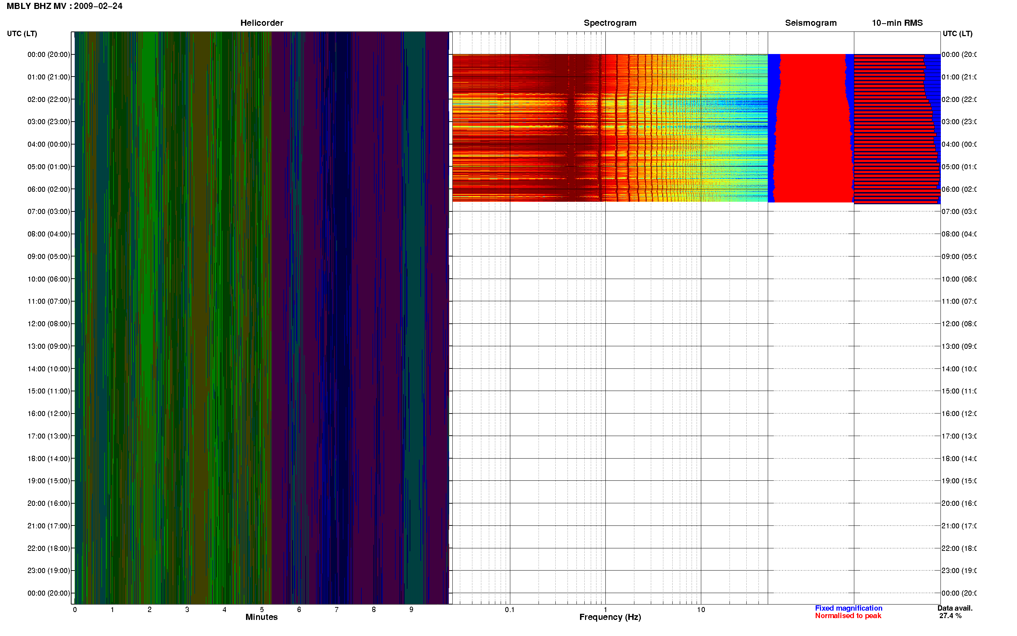1017x636 pixels.
Task: Click the colored spectrogram data block
Action: pos(610,128)
